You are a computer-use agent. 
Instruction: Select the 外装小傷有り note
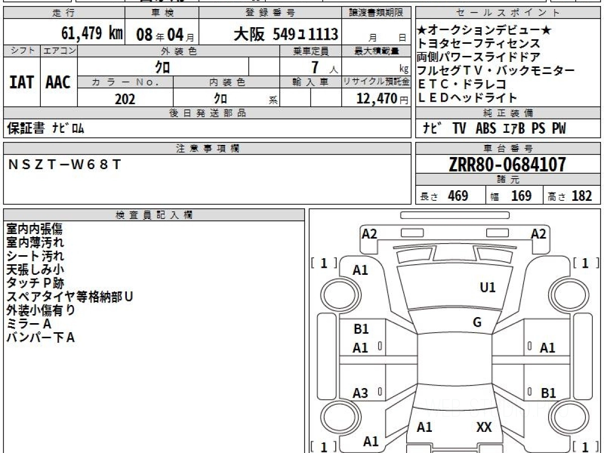tap(41, 311)
